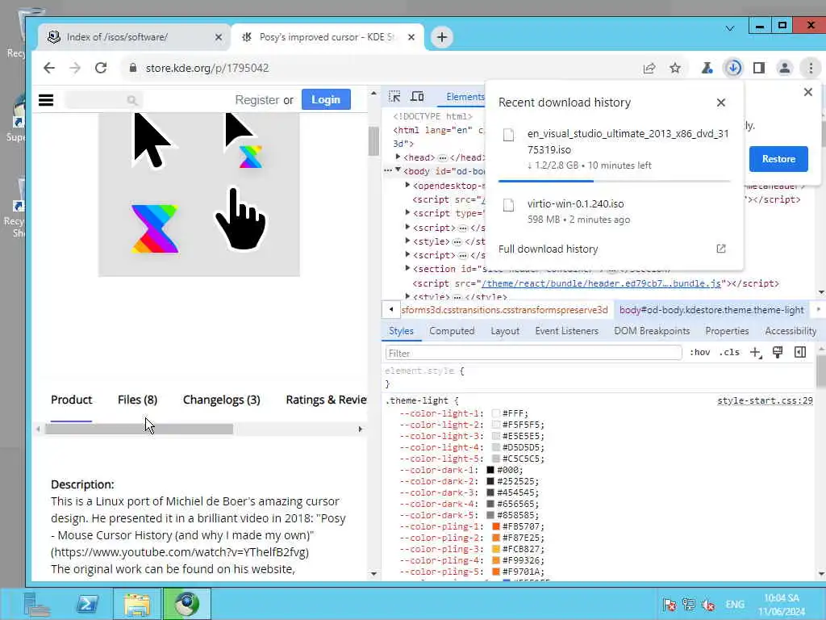Image resolution: width=826 pixels, height=620 pixels.
Task: Click the browser back arrow
Action: [49, 68]
